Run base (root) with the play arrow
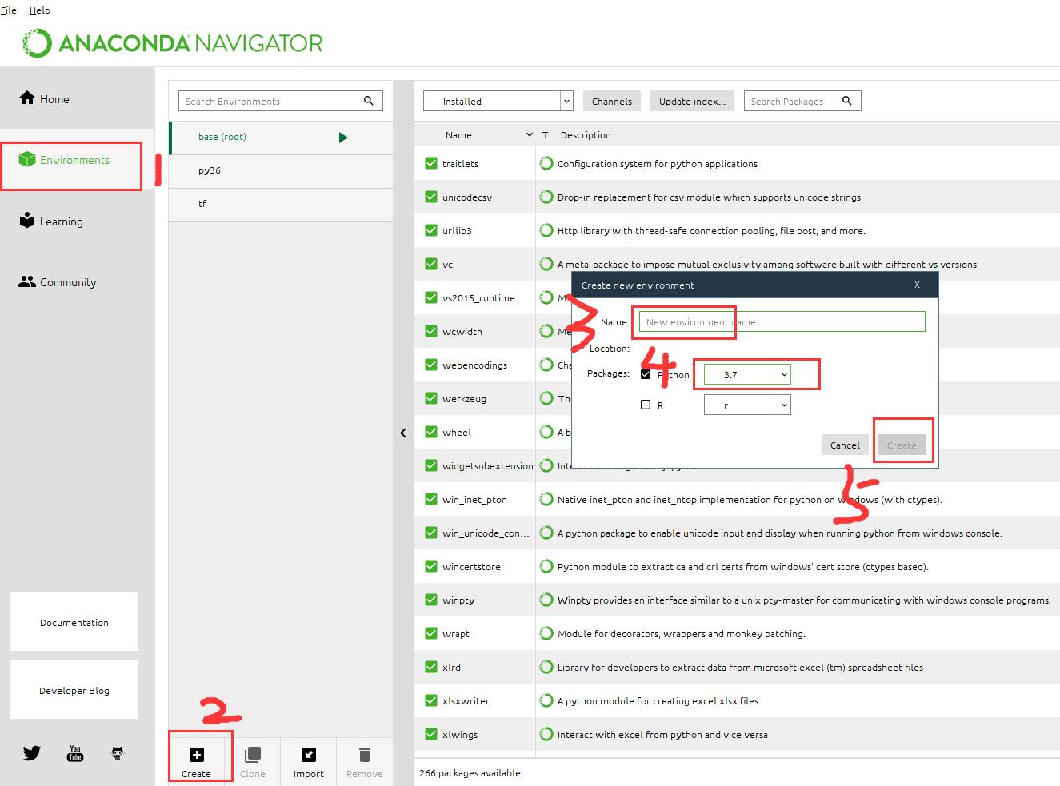This screenshot has height=786, width=1060. tap(343, 138)
